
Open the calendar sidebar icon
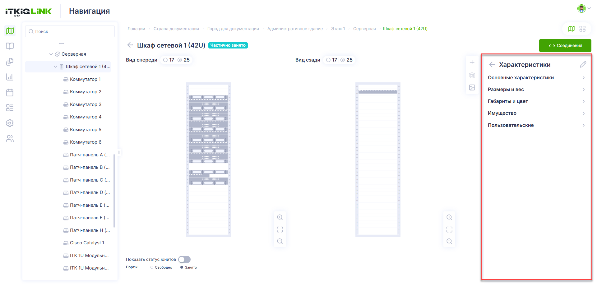point(10,92)
